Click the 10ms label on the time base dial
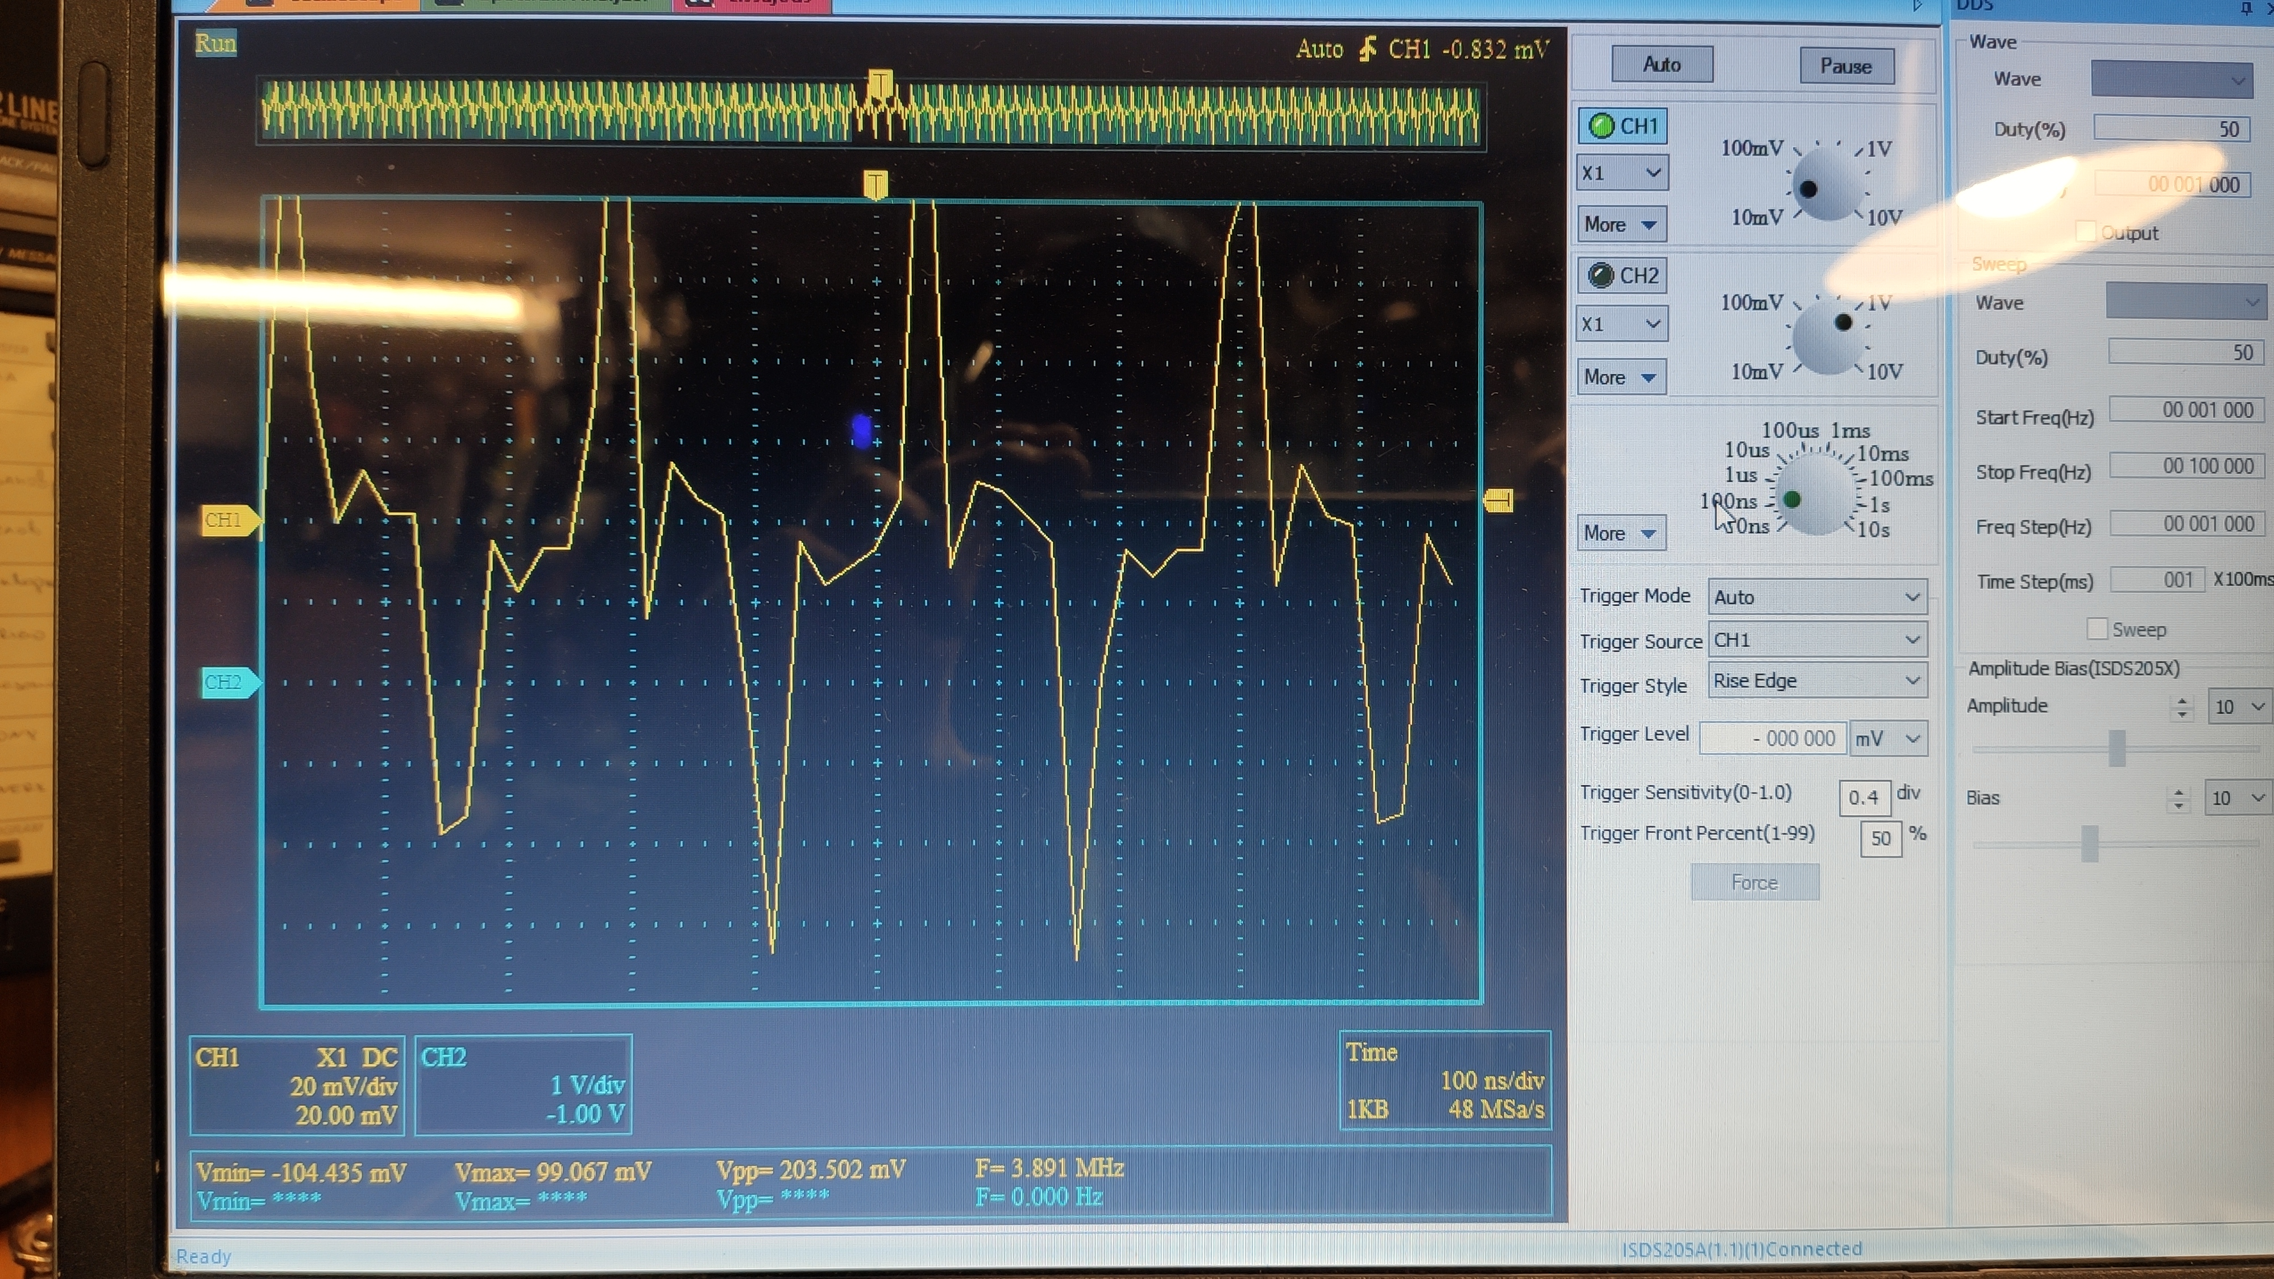Viewport: 2274px width, 1279px height. coord(1883,454)
